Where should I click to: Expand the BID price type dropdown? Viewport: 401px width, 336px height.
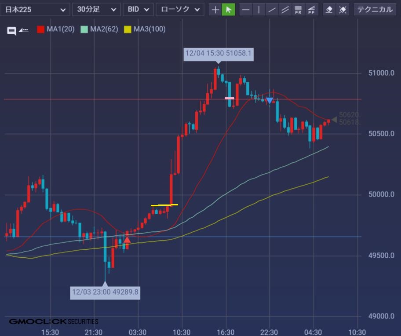click(138, 9)
